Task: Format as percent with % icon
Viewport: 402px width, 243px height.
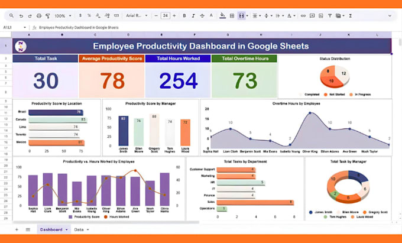Action: coord(89,15)
